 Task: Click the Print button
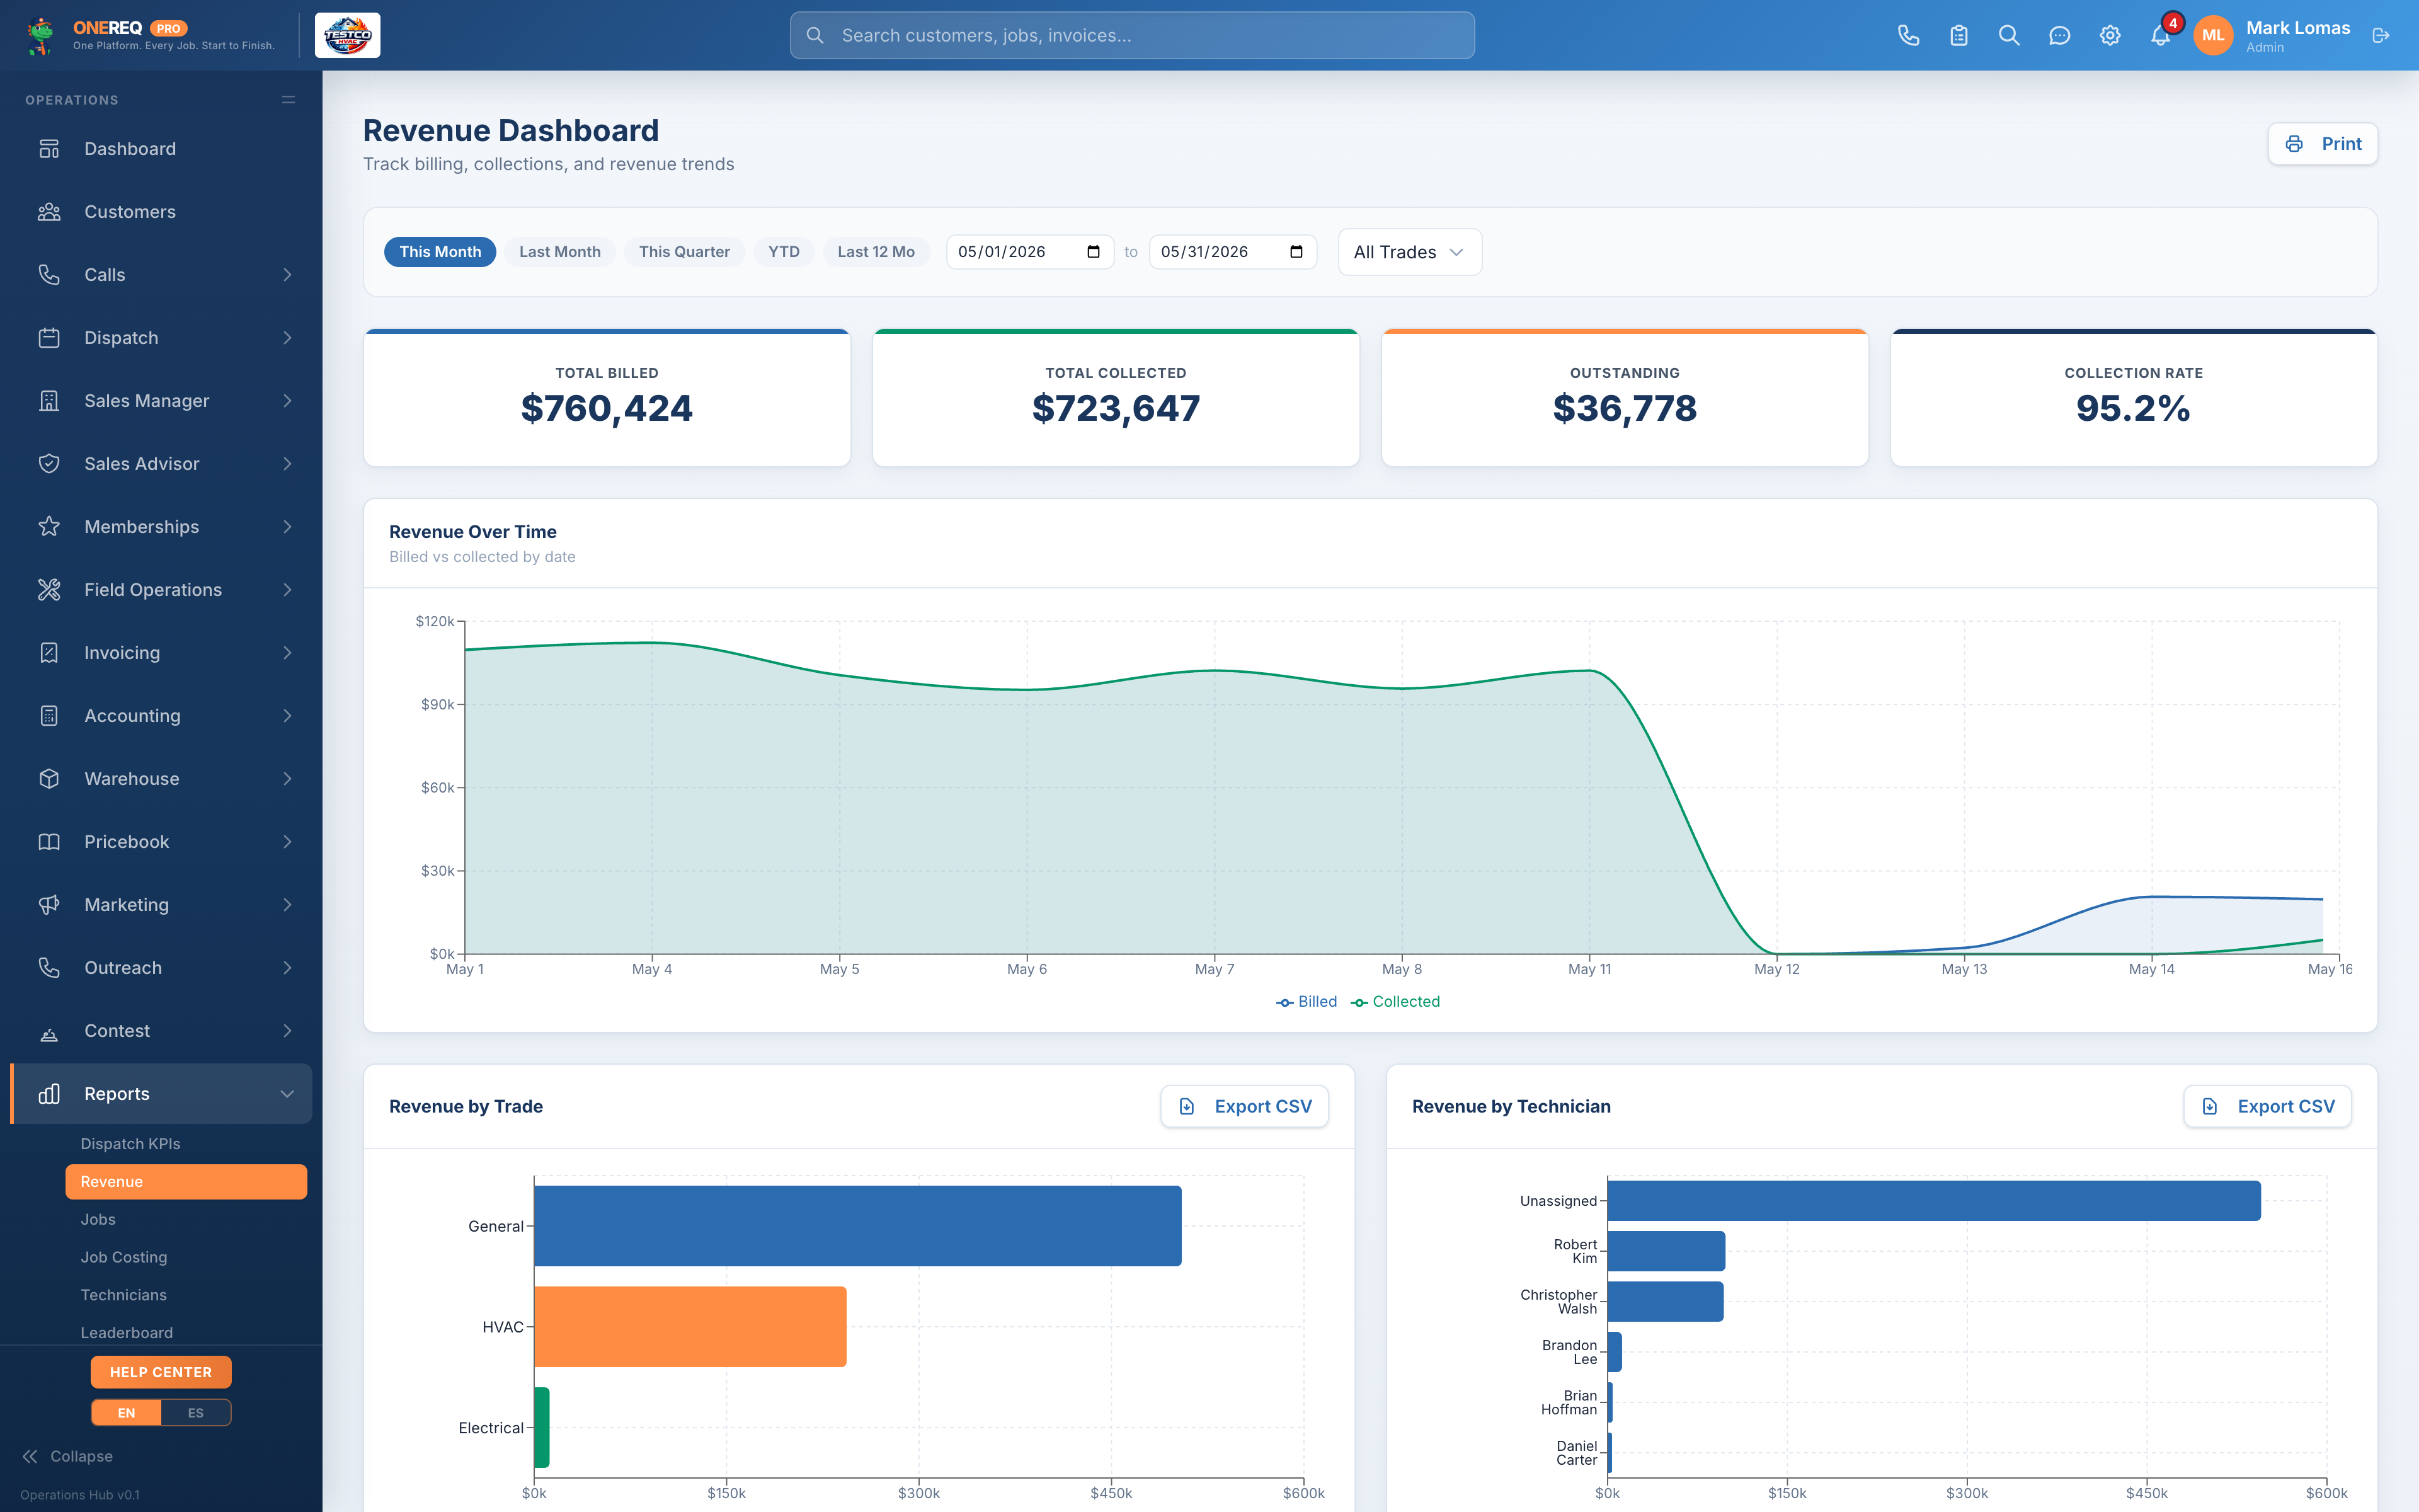click(2322, 144)
